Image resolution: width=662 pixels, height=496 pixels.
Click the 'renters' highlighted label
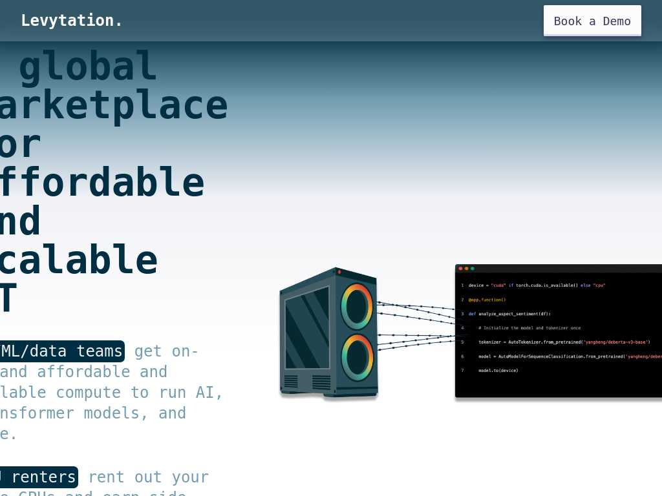pyautogui.click(x=39, y=477)
